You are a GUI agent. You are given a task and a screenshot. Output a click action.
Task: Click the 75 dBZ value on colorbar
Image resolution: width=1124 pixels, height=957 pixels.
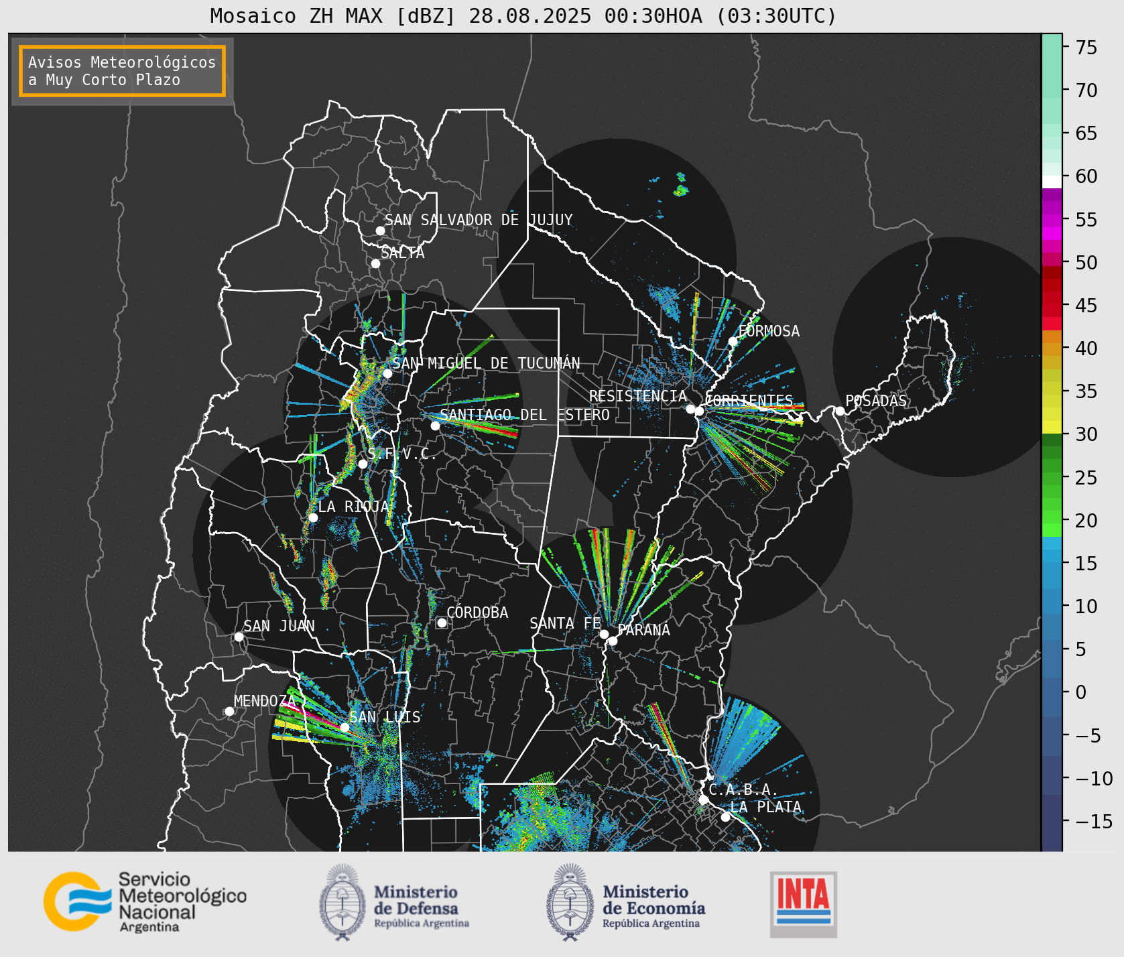[x=1086, y=48]
